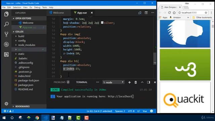The height and width of the screenshot is (121, 215).
Task: Open Cortana search circle on taskbar
Action: click(12, 118)
